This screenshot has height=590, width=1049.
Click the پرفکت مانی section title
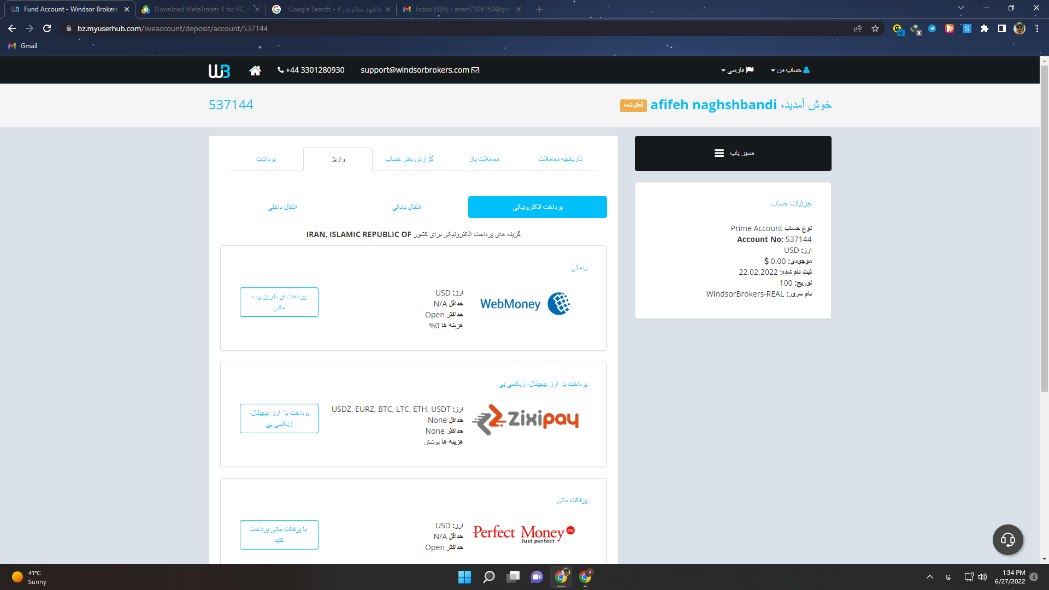pos(572,500)
